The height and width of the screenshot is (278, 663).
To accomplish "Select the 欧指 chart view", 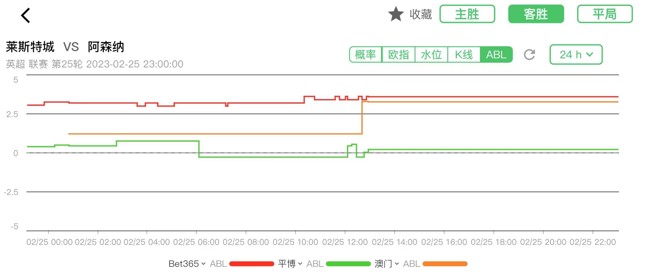I will click(x=398, y=54).
